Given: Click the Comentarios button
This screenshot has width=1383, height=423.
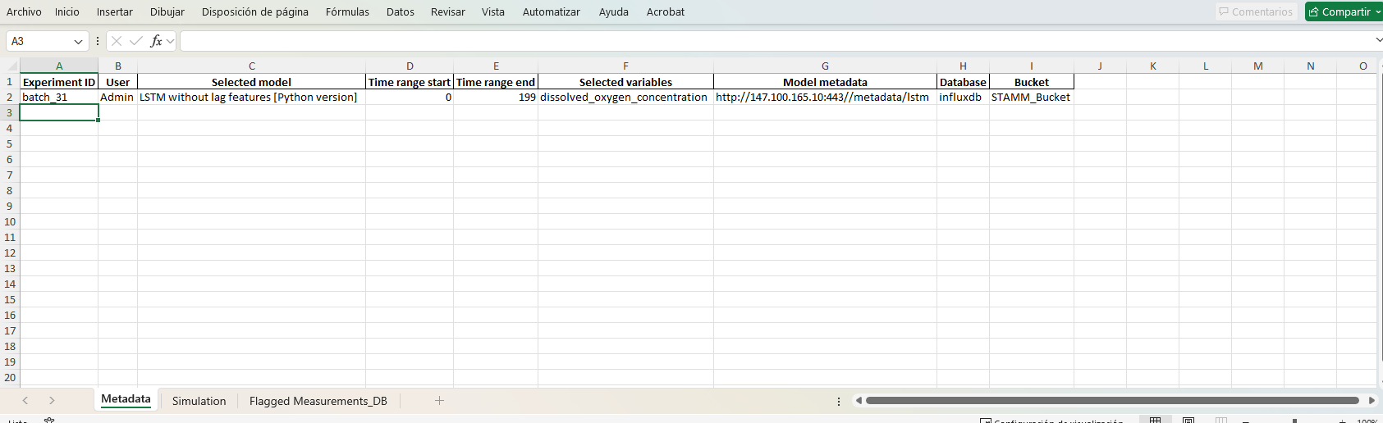Looking at the screenshot, I should point(1255,12).
